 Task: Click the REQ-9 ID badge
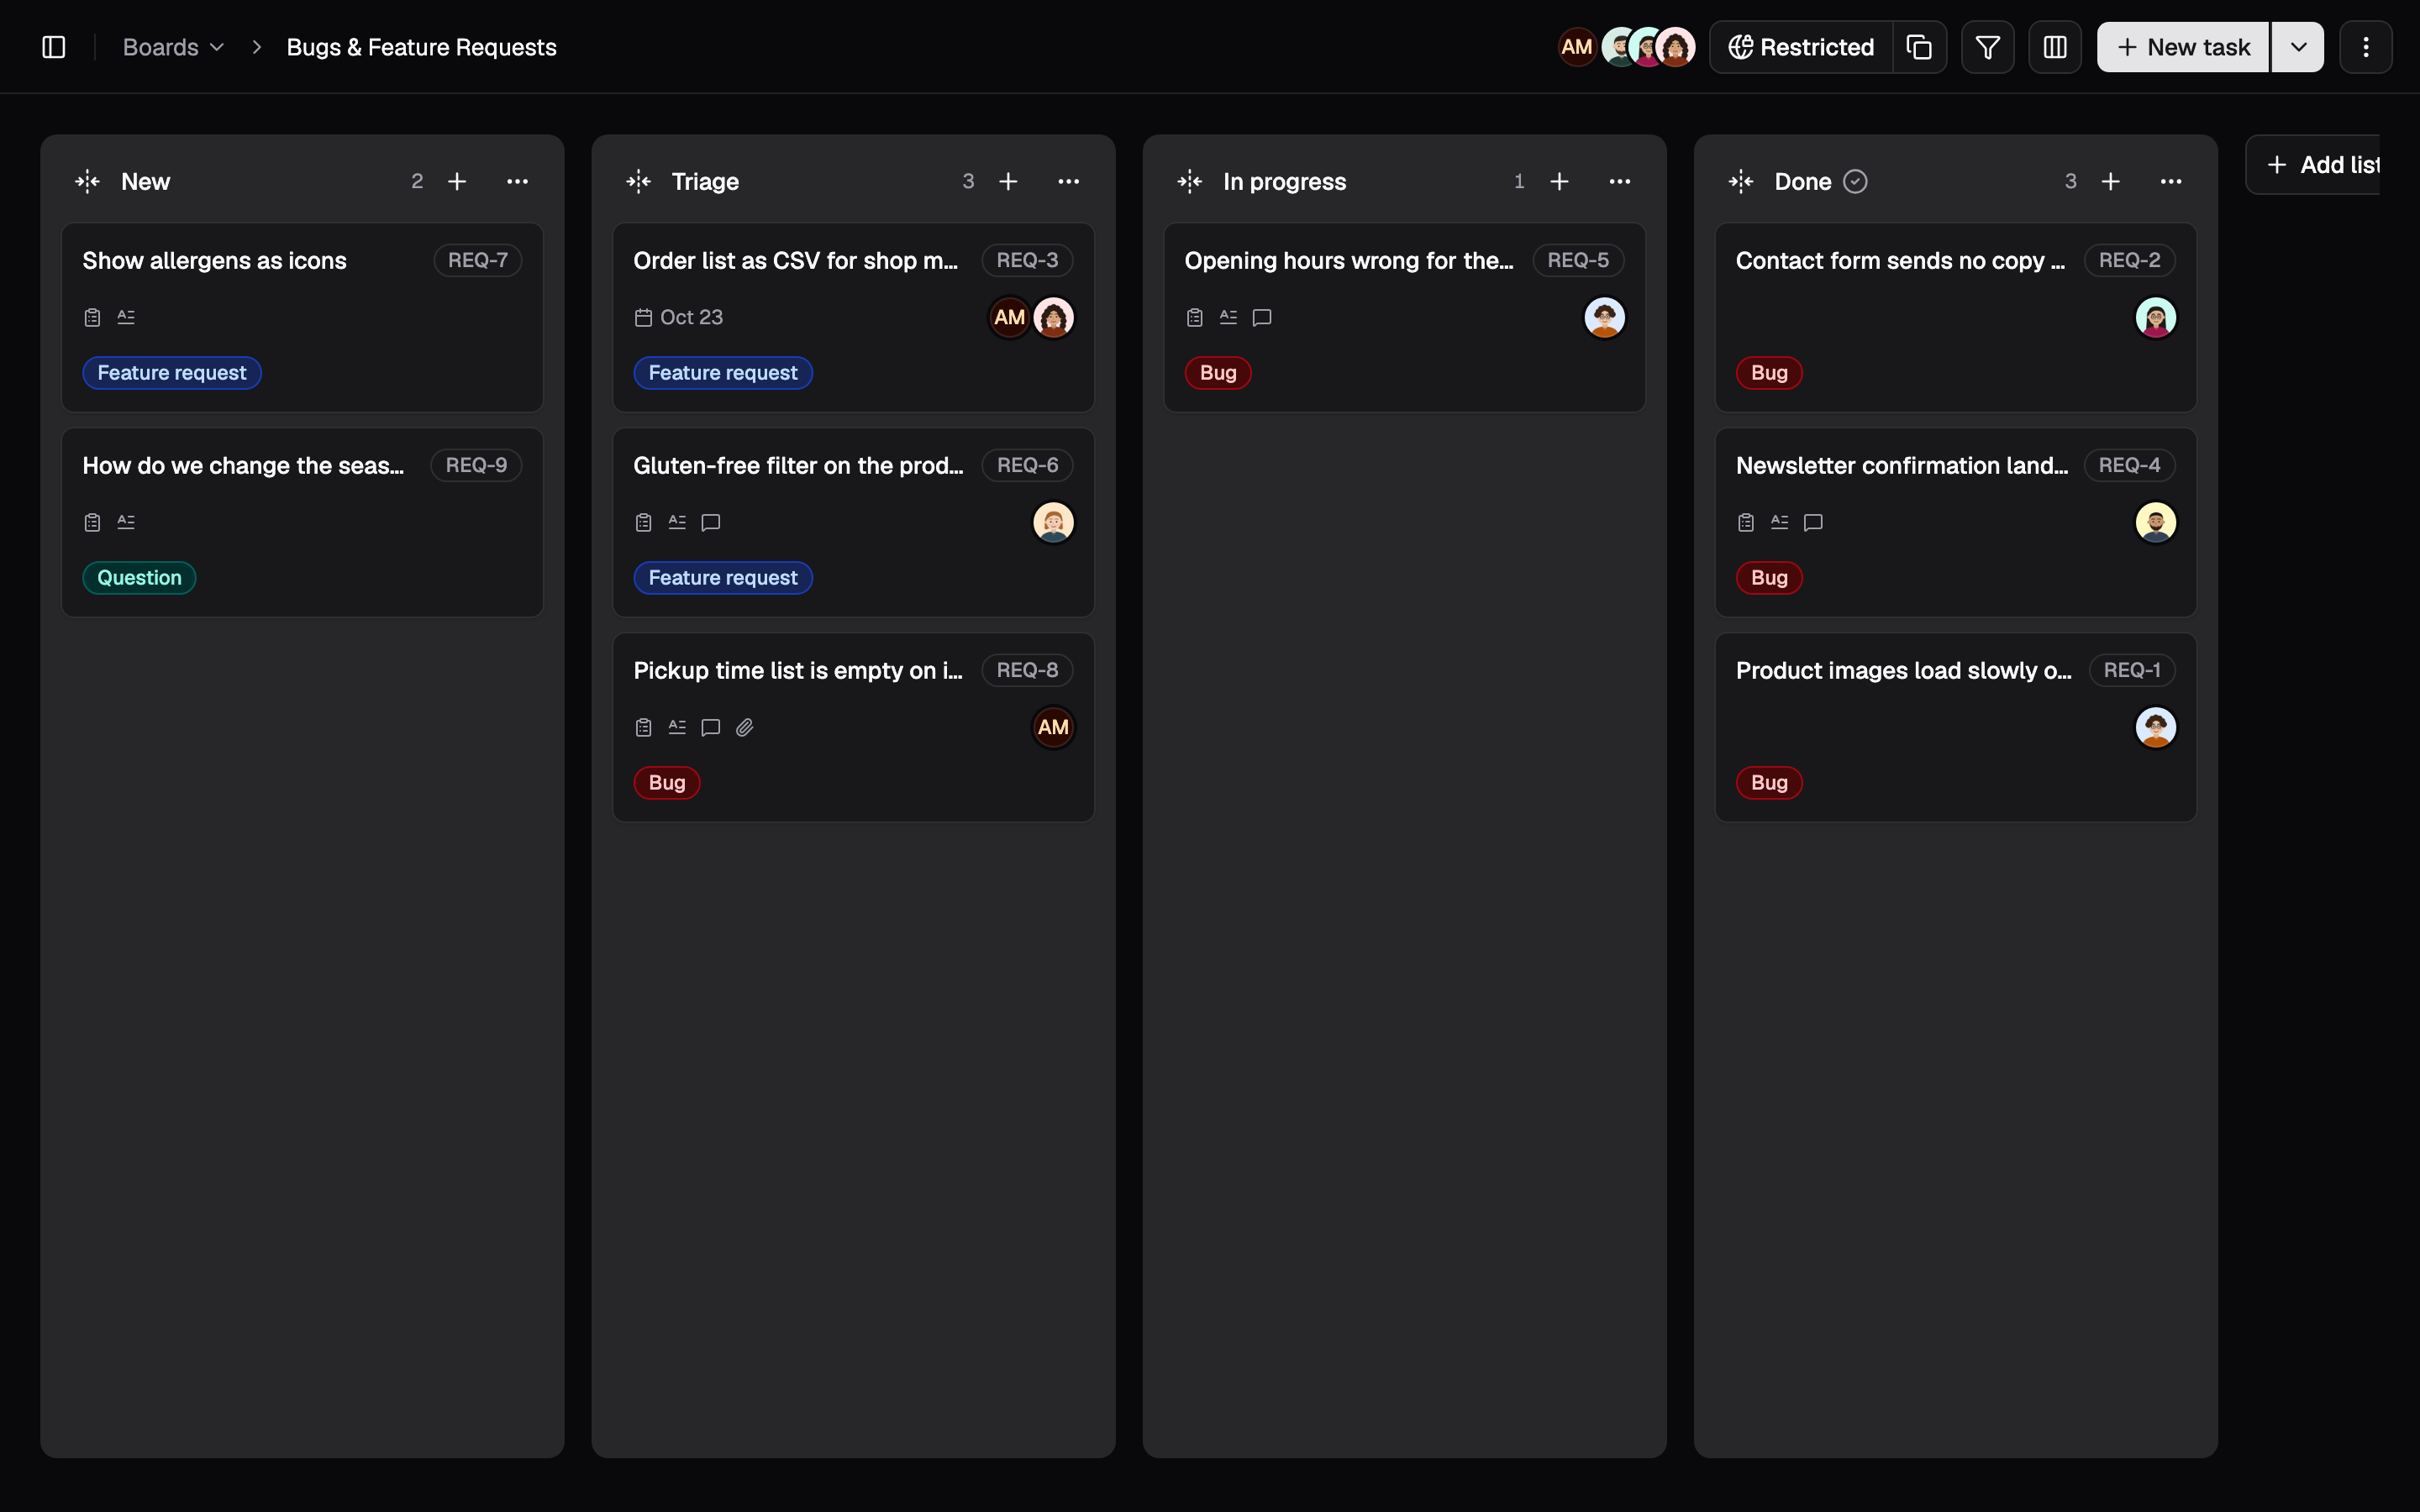click(x=476, y=465)
